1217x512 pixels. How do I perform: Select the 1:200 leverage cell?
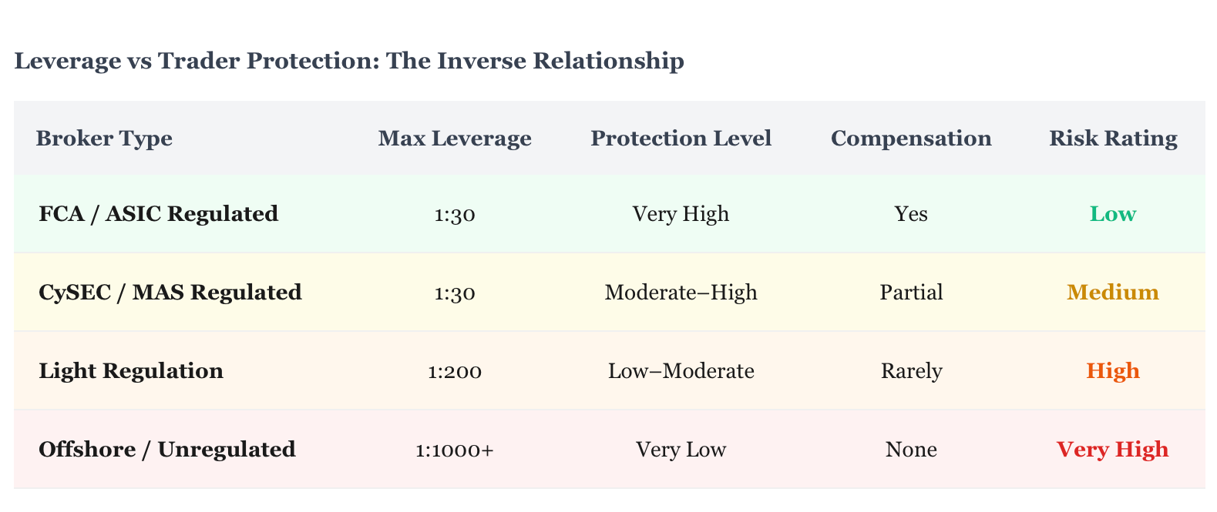click(455, 372)
